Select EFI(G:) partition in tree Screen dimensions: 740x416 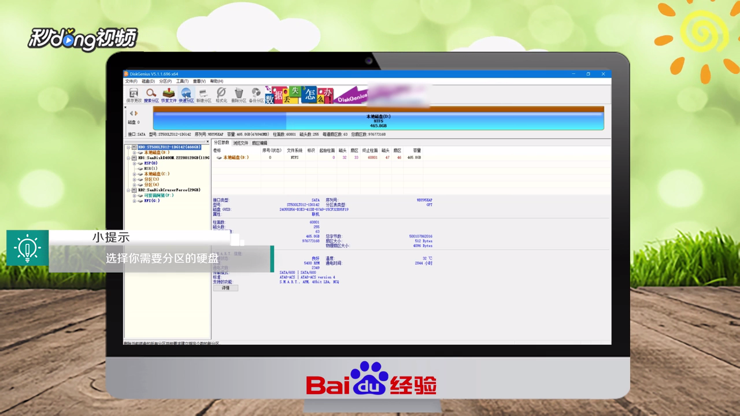151,200
